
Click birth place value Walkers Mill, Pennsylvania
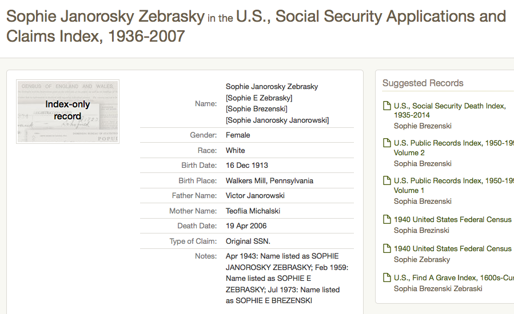(269, 181)
